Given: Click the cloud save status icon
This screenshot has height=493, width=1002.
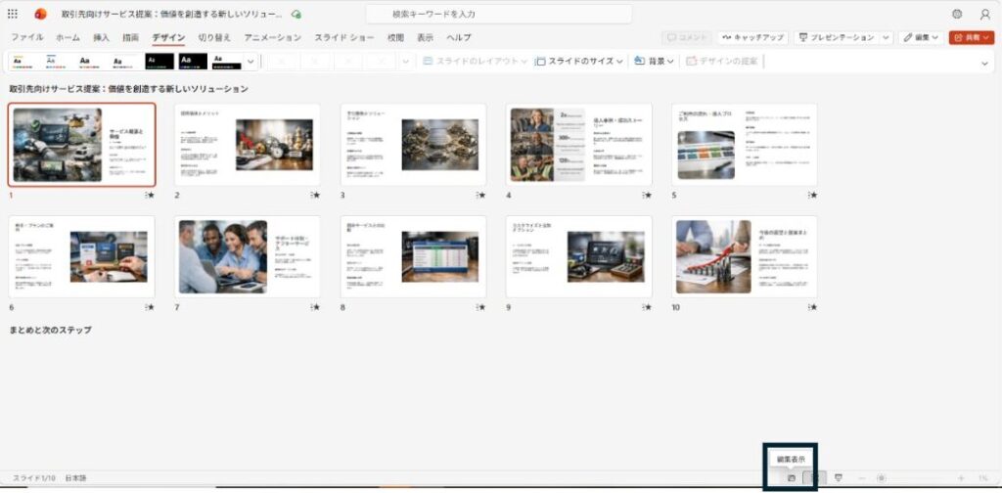Looking at the screenshot, I should point(296,15).
